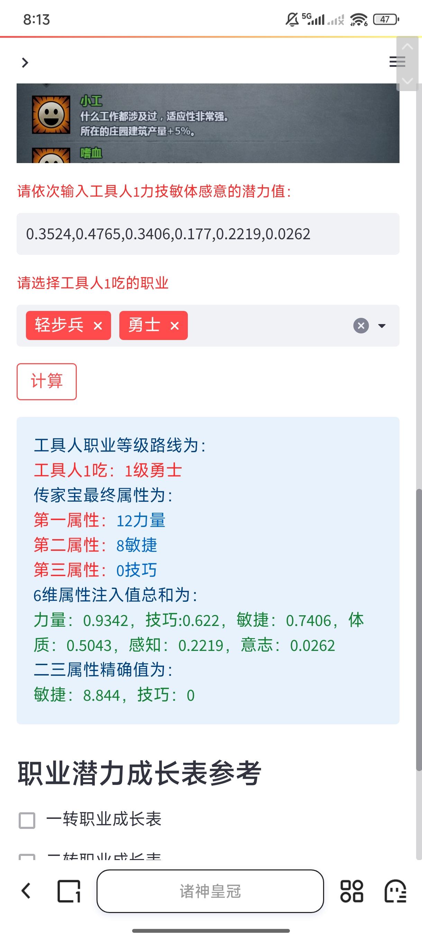Image resolution: width=422 pixels, height=939 pixels.
Task: Open the hamburger menu icon
Action: pos(397,62)
